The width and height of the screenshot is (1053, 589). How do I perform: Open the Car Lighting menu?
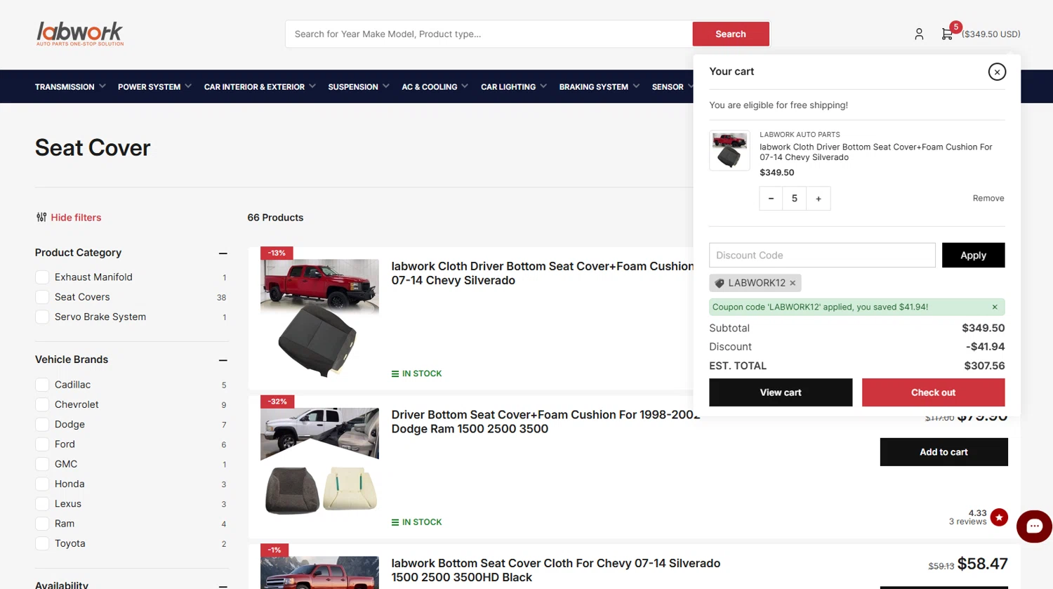(x=513, y=87)
